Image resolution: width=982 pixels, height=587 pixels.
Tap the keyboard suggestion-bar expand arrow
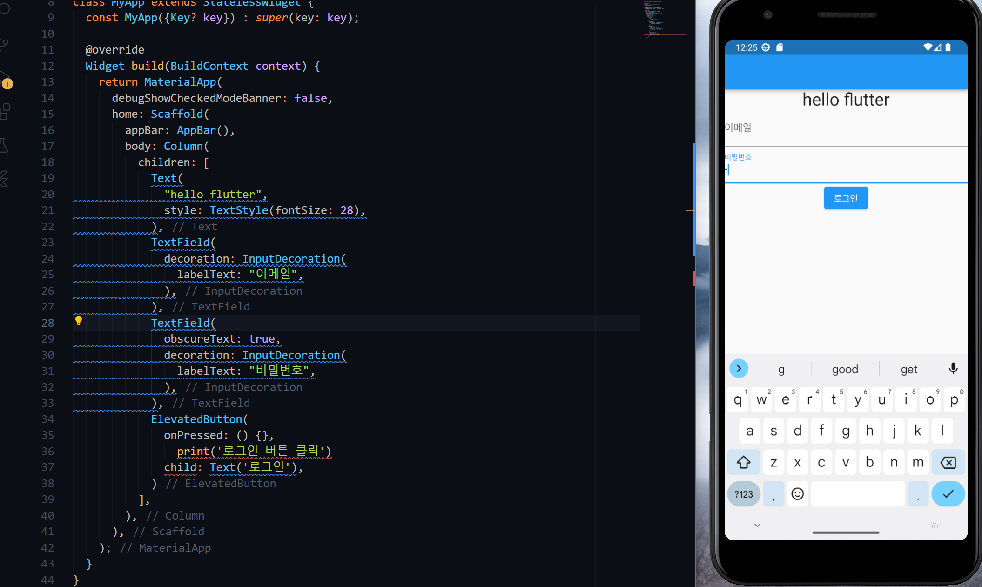(739, 369)
